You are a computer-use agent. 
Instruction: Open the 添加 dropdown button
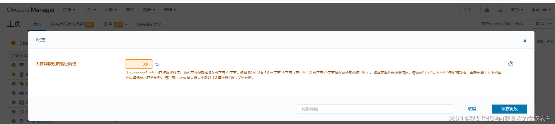coord(544,24)
